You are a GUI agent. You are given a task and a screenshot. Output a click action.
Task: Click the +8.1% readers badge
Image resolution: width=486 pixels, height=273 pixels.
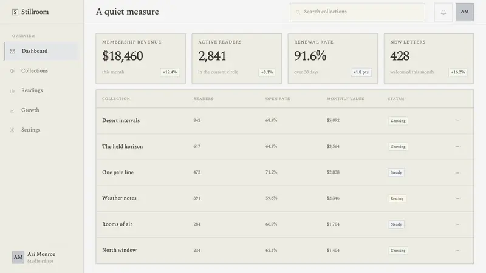267,72
